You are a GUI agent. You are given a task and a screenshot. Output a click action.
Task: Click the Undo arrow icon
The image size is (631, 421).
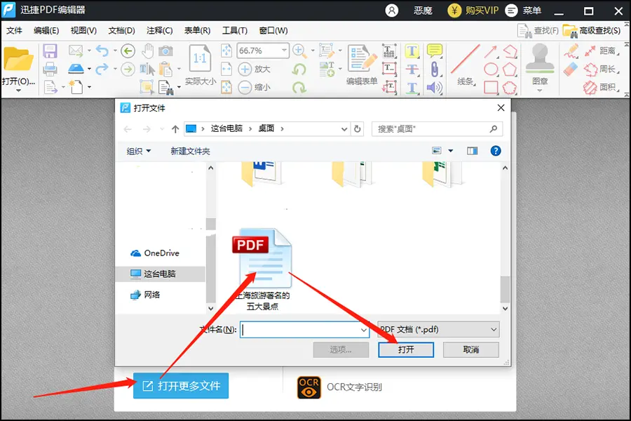point(102,51)
